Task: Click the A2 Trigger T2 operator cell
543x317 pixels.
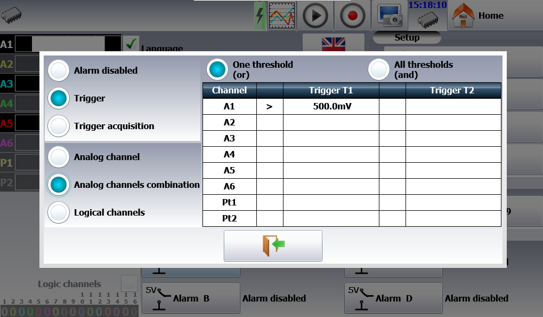Action: tap(392, 122)
